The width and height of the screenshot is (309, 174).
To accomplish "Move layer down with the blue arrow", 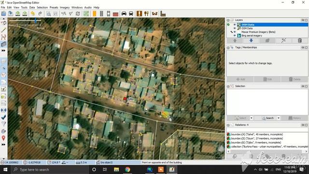I will coord(251,41).
